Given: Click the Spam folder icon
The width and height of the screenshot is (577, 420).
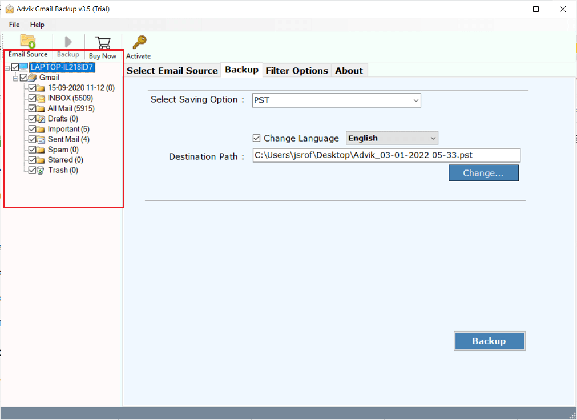Looking at the screenshot, I should click(x=41, y=150).
